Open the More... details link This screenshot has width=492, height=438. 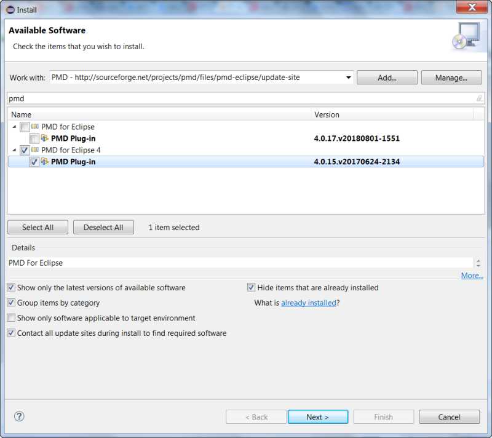pyautogui.click(x=472, y=275)
